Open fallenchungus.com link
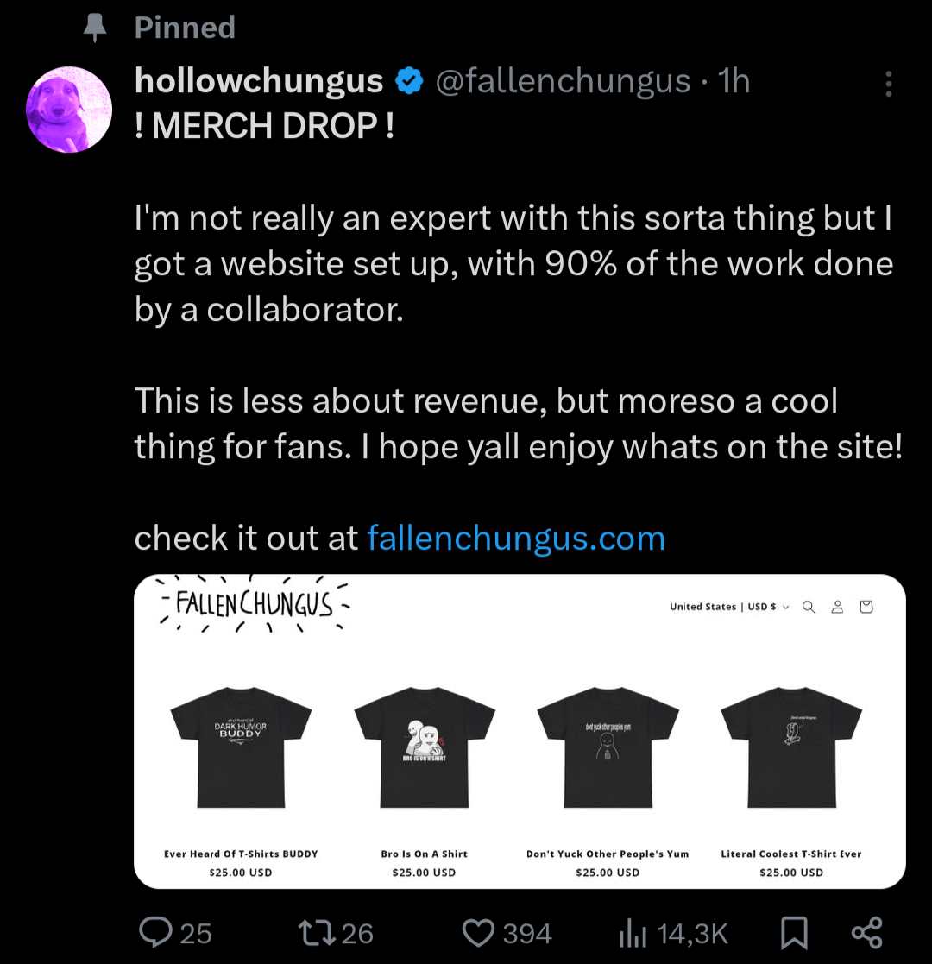 click(x=516, y=539)
